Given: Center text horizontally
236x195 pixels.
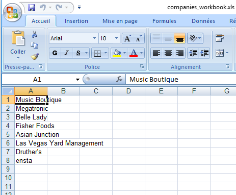Looking at the screenshot, I should coord(168,53).
